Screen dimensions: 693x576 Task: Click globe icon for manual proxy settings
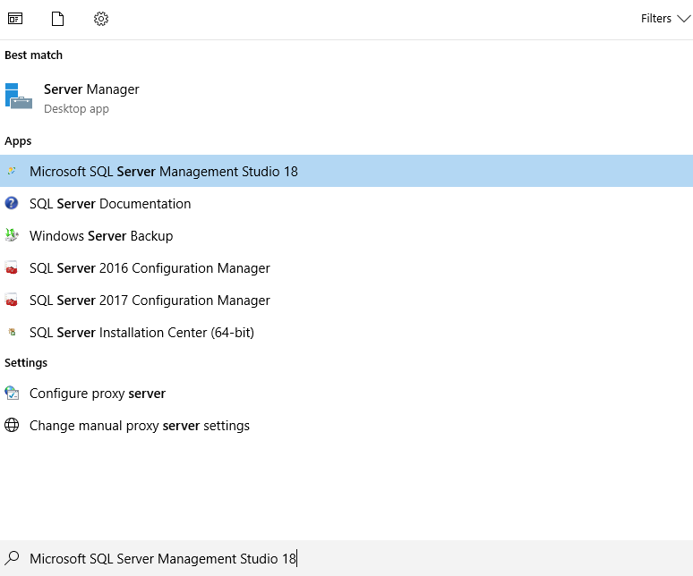[12, 425]
